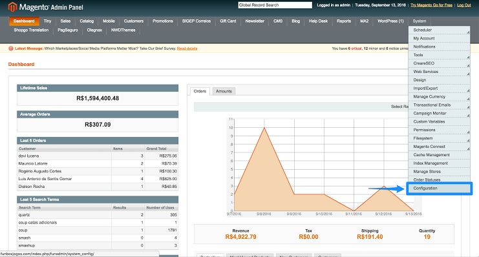This screenshot has height=257, width=479.
Task: Expand the Import/Export submenu
Action: (x=440, y=88)
